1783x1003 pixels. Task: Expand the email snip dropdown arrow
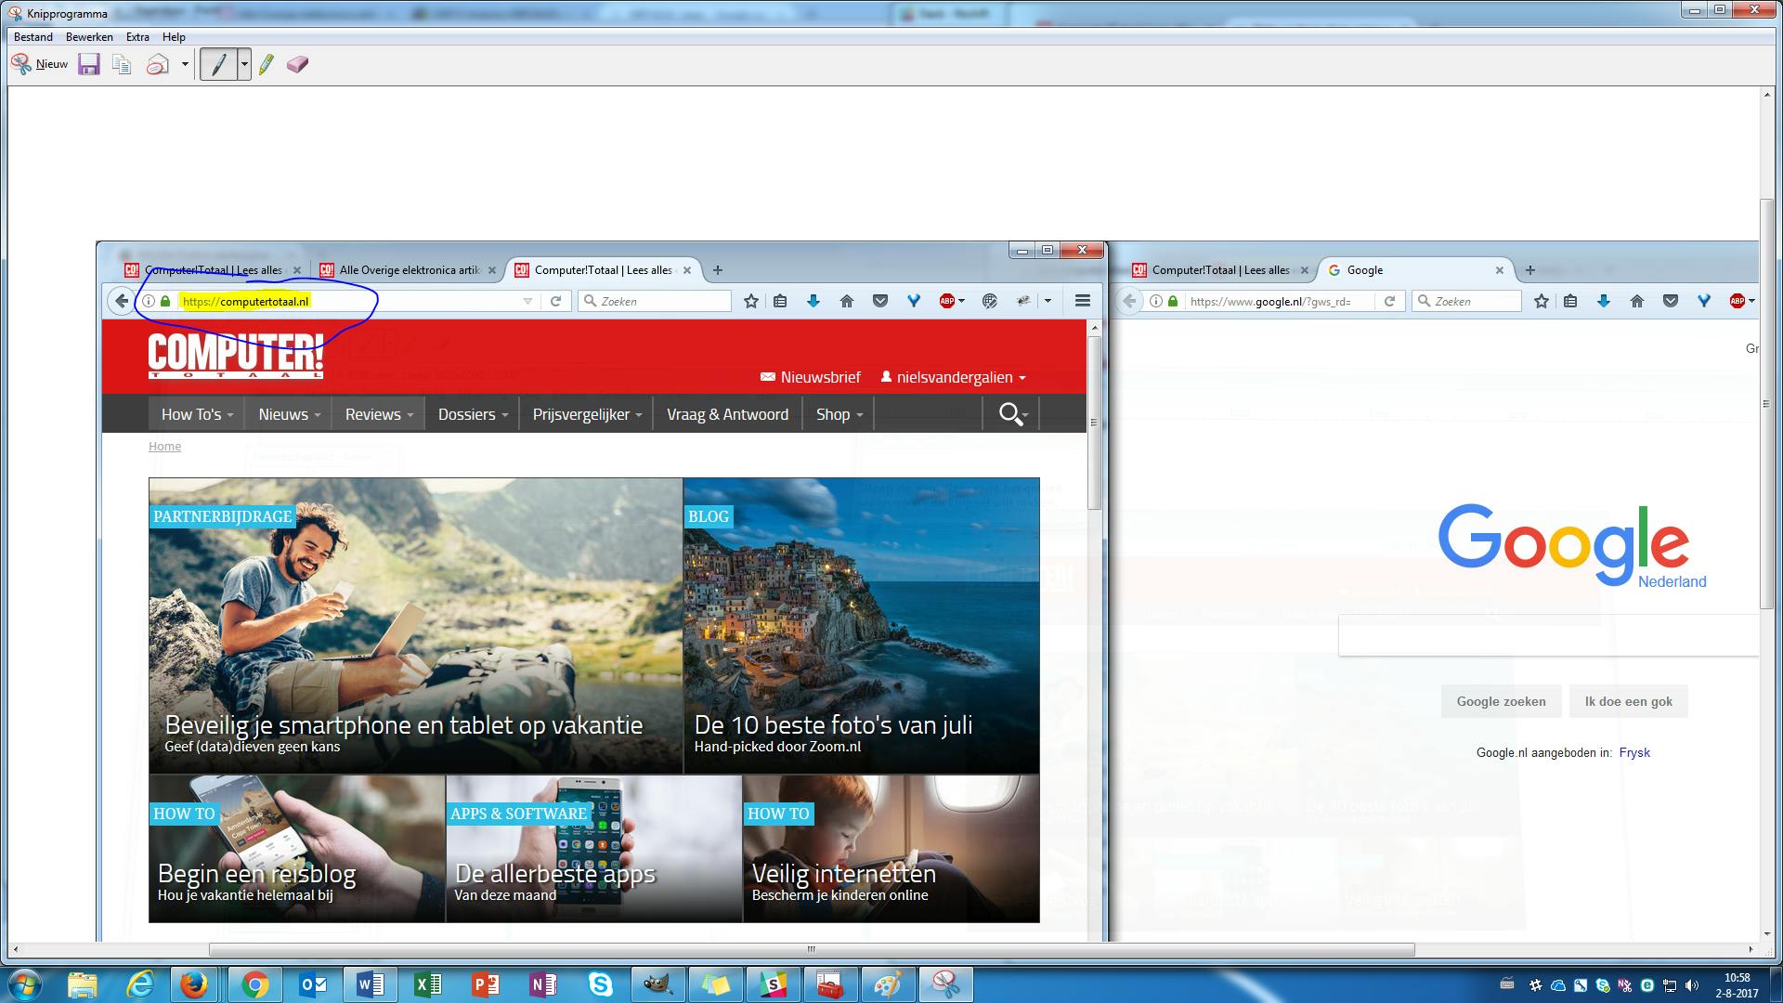point(184,64)
